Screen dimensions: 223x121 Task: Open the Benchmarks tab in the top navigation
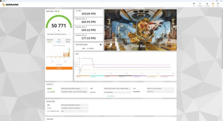point(200,4)
